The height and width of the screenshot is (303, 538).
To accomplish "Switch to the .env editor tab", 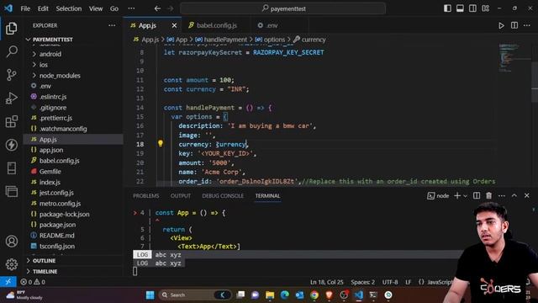I will [x=272, y=25].
